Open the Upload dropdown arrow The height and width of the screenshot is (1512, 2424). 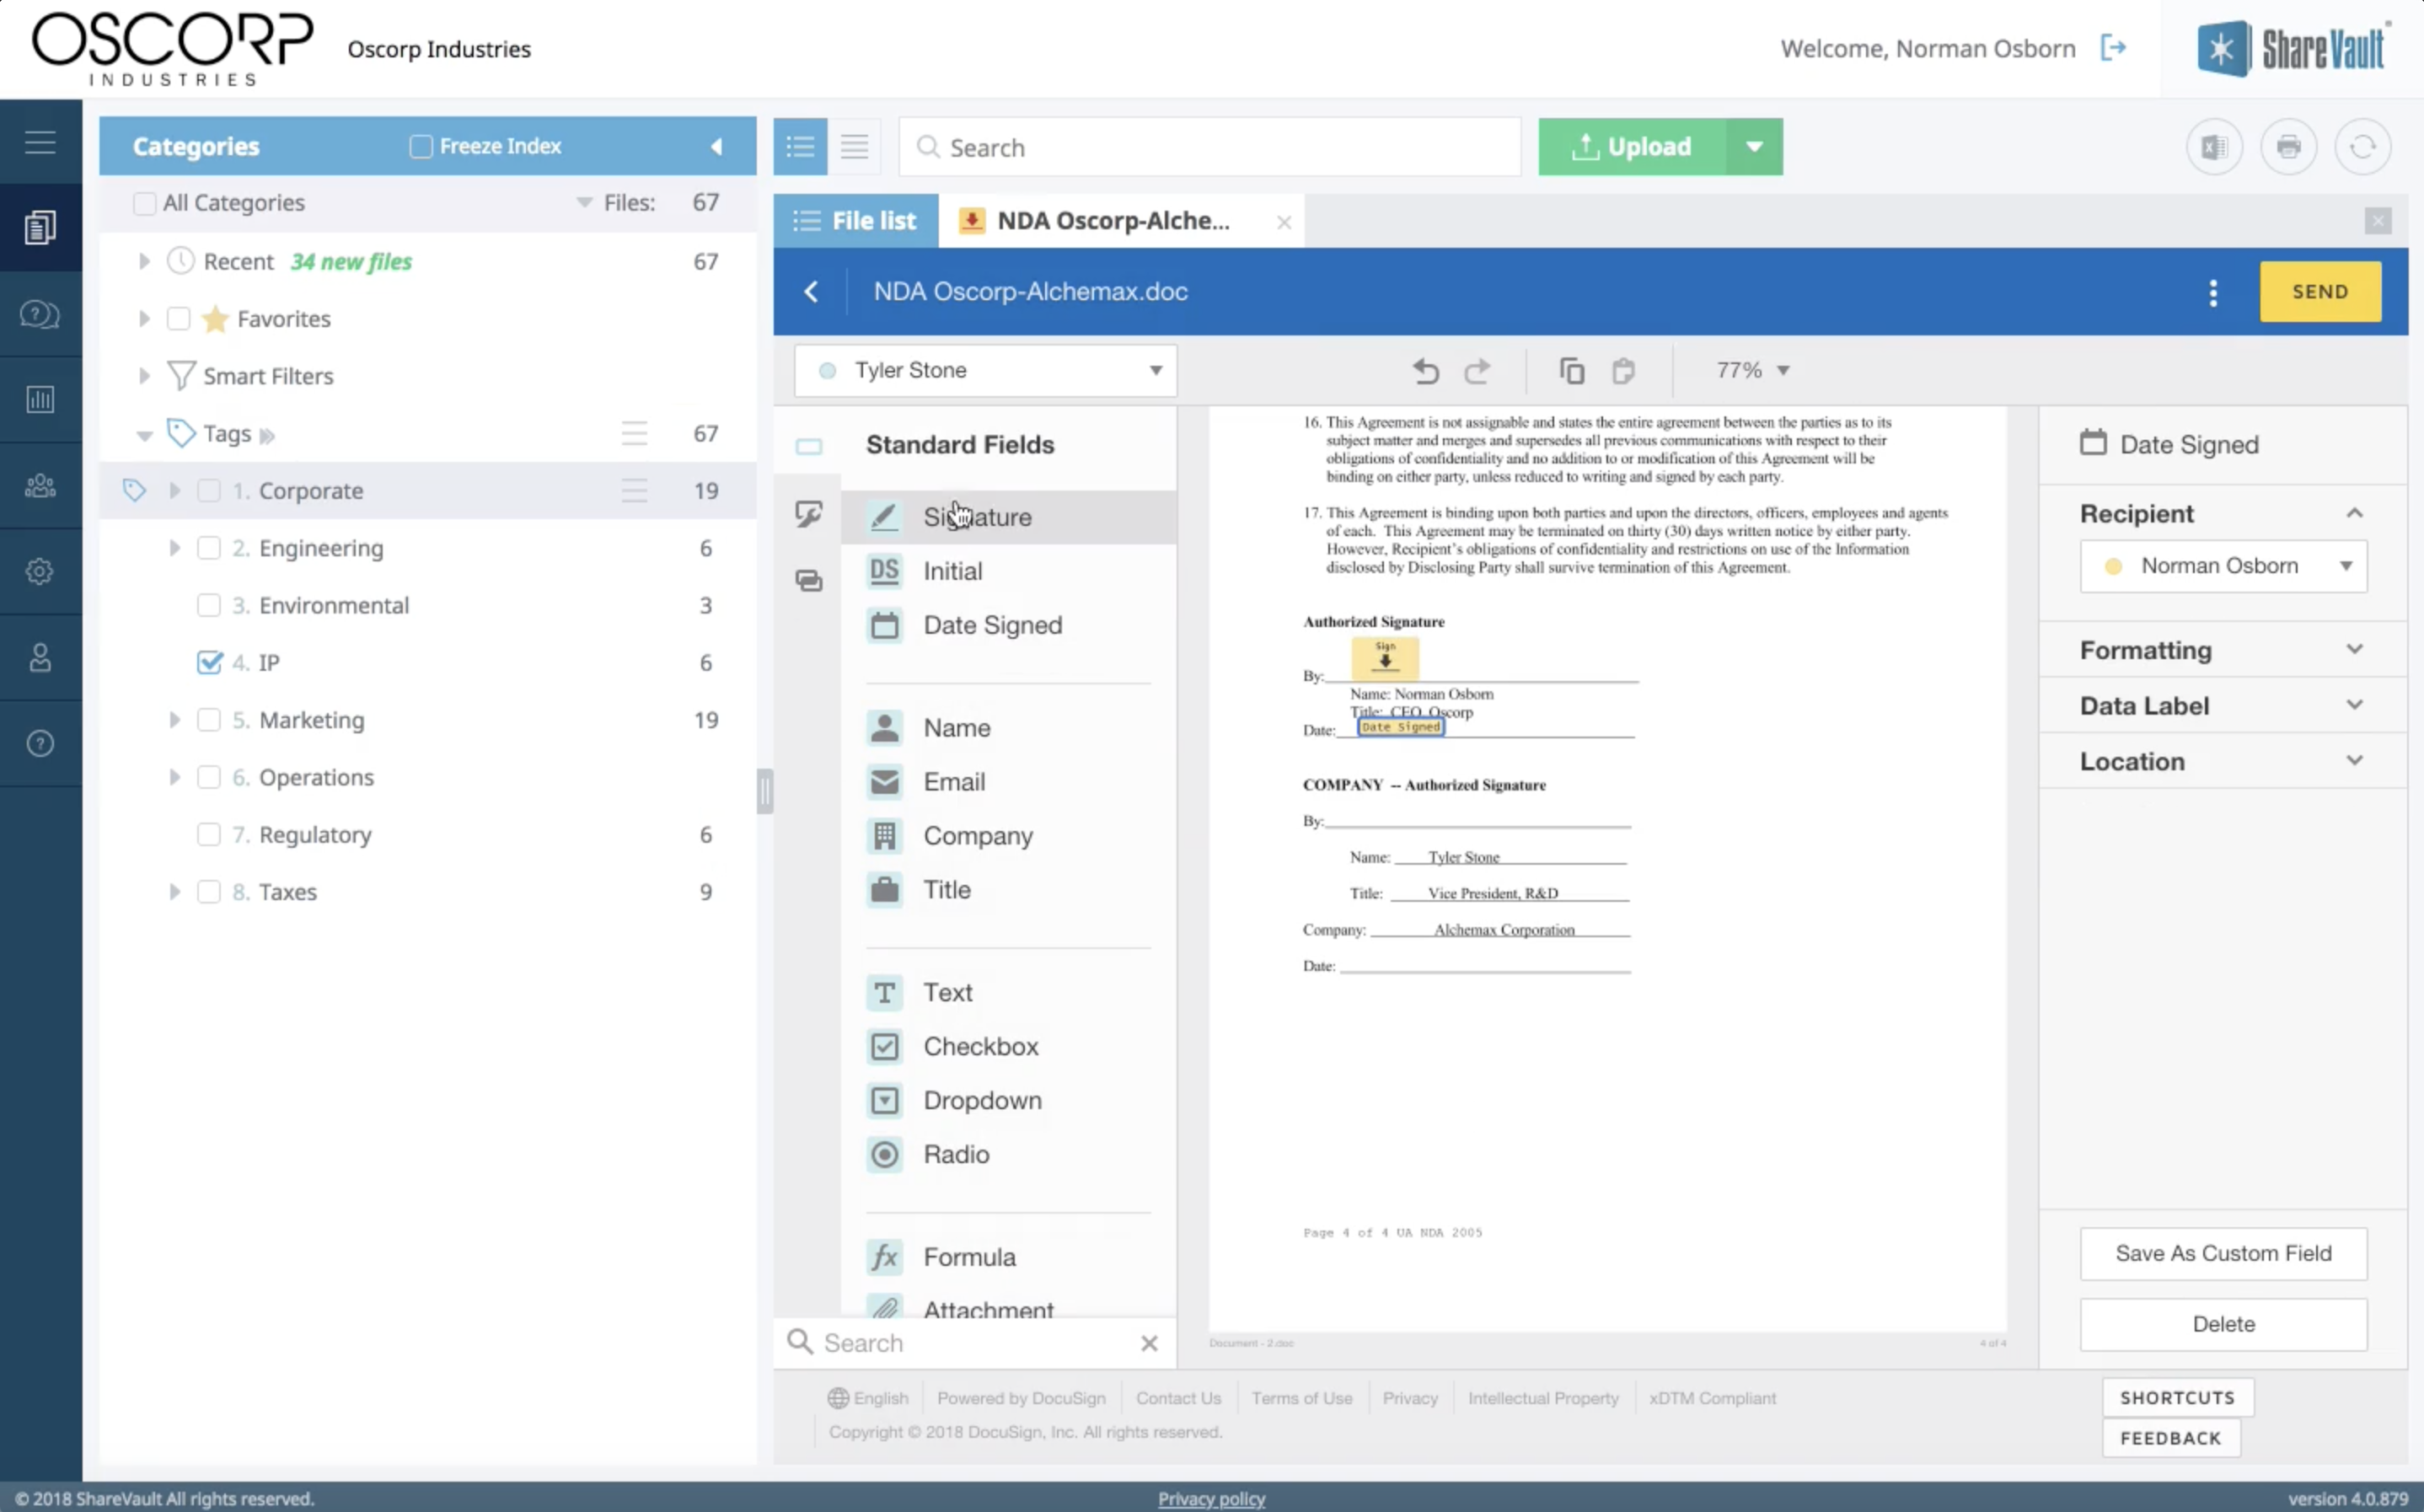pyautogui.click(x=1754, y=147)
